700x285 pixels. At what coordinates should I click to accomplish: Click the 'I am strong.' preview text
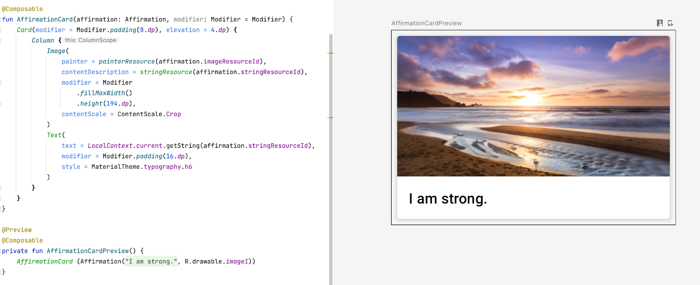point(448,199)
